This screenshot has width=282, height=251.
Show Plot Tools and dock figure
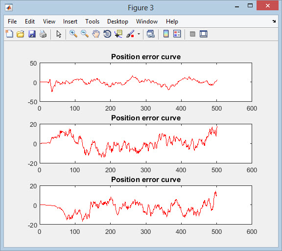pyautogui.click(x=203, y=34)
